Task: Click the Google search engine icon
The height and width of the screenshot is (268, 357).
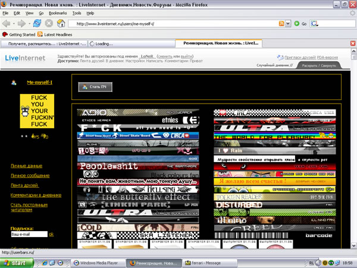Action: [314, 23]
